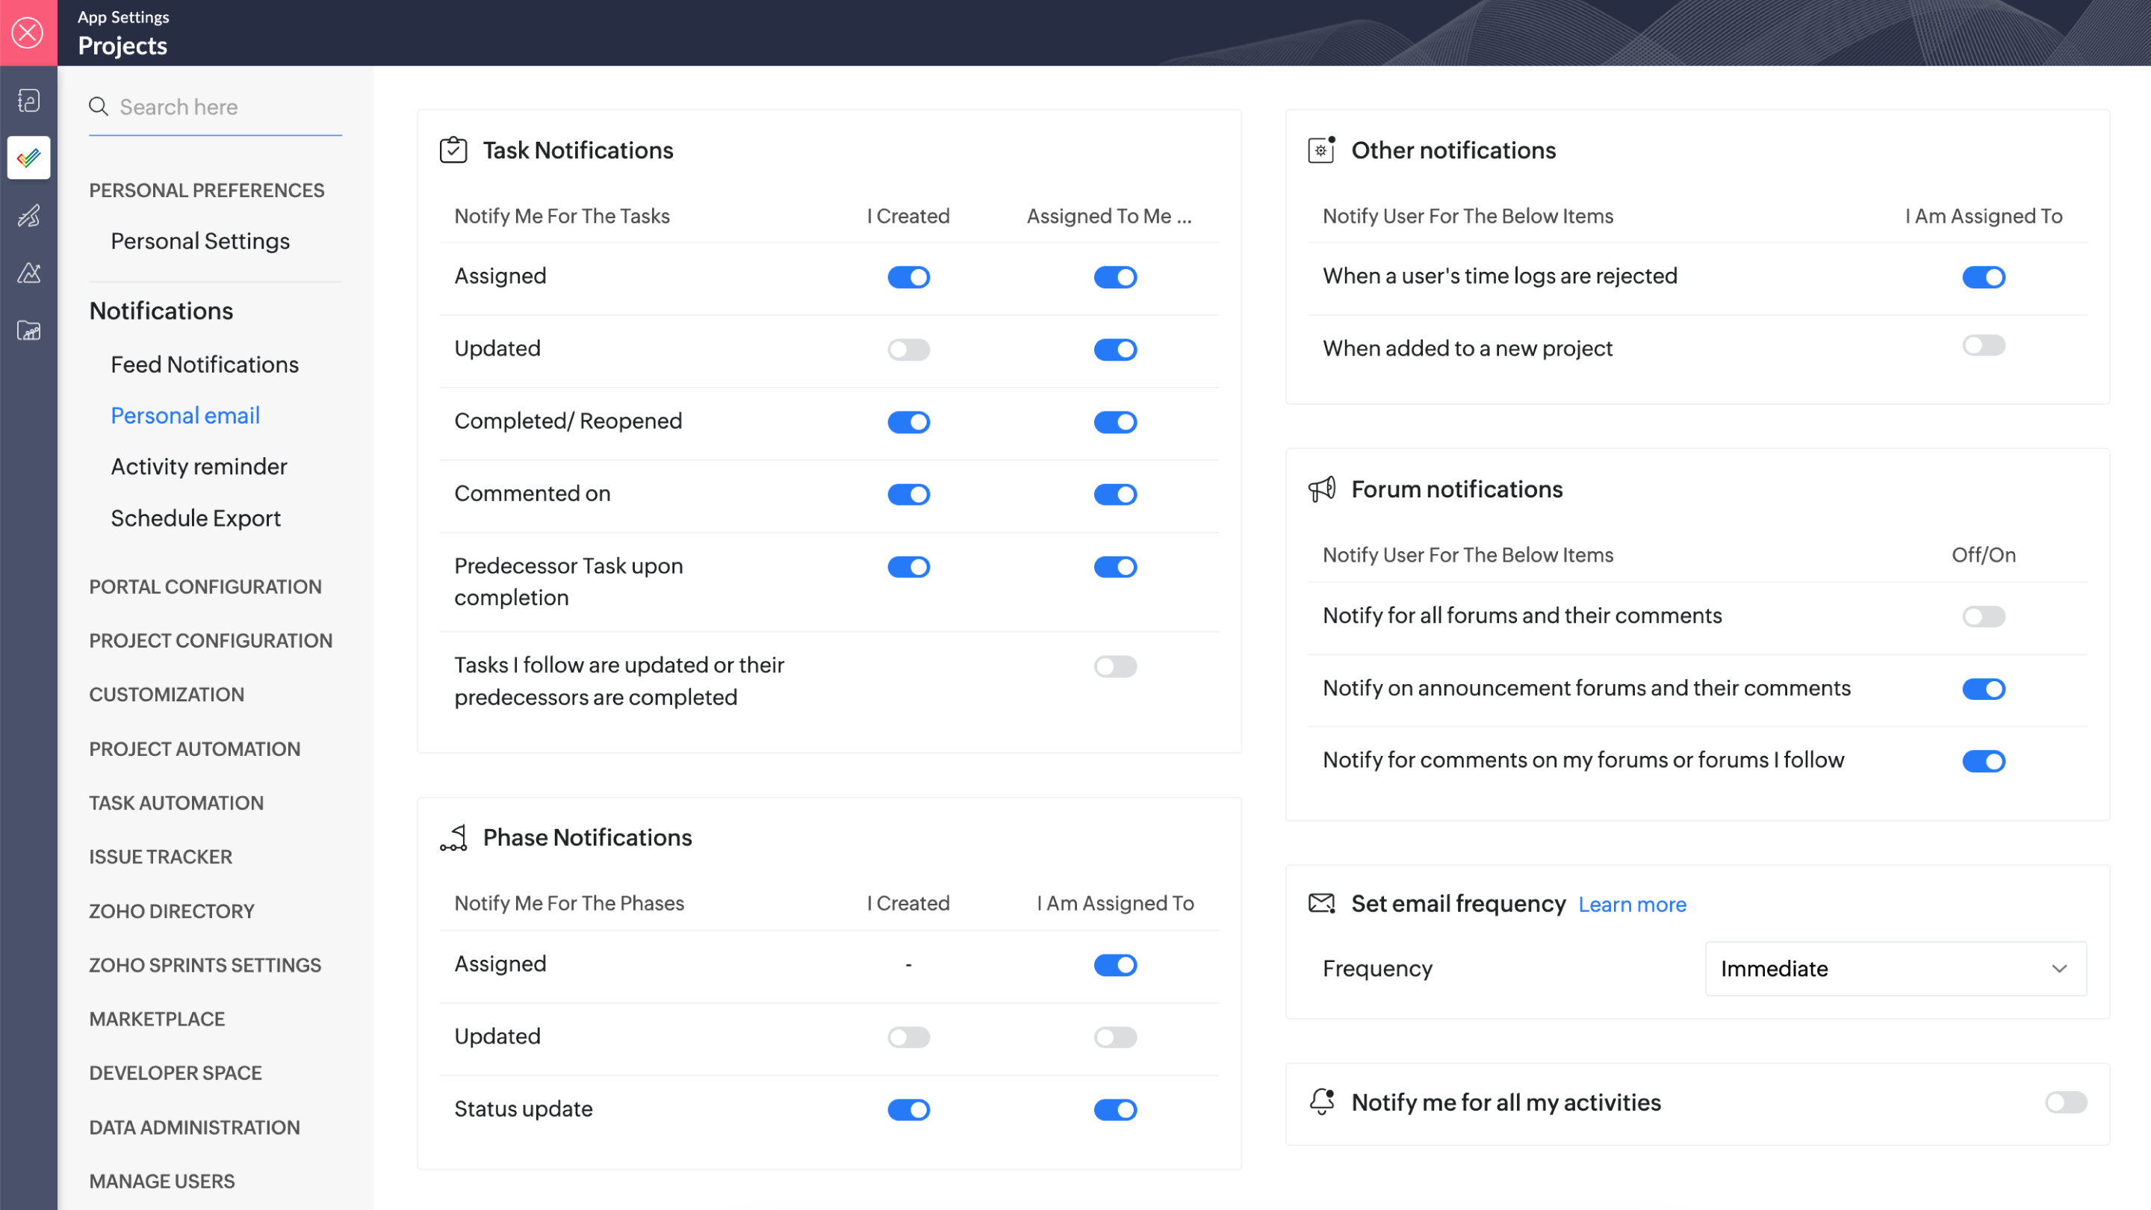
Task: Open Activity reminder settings page
Action: (x=199, y=467)
